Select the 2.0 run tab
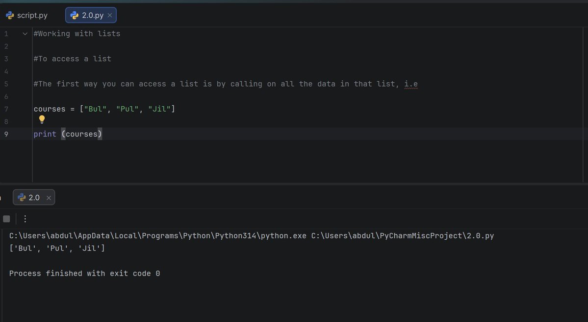 34,198
